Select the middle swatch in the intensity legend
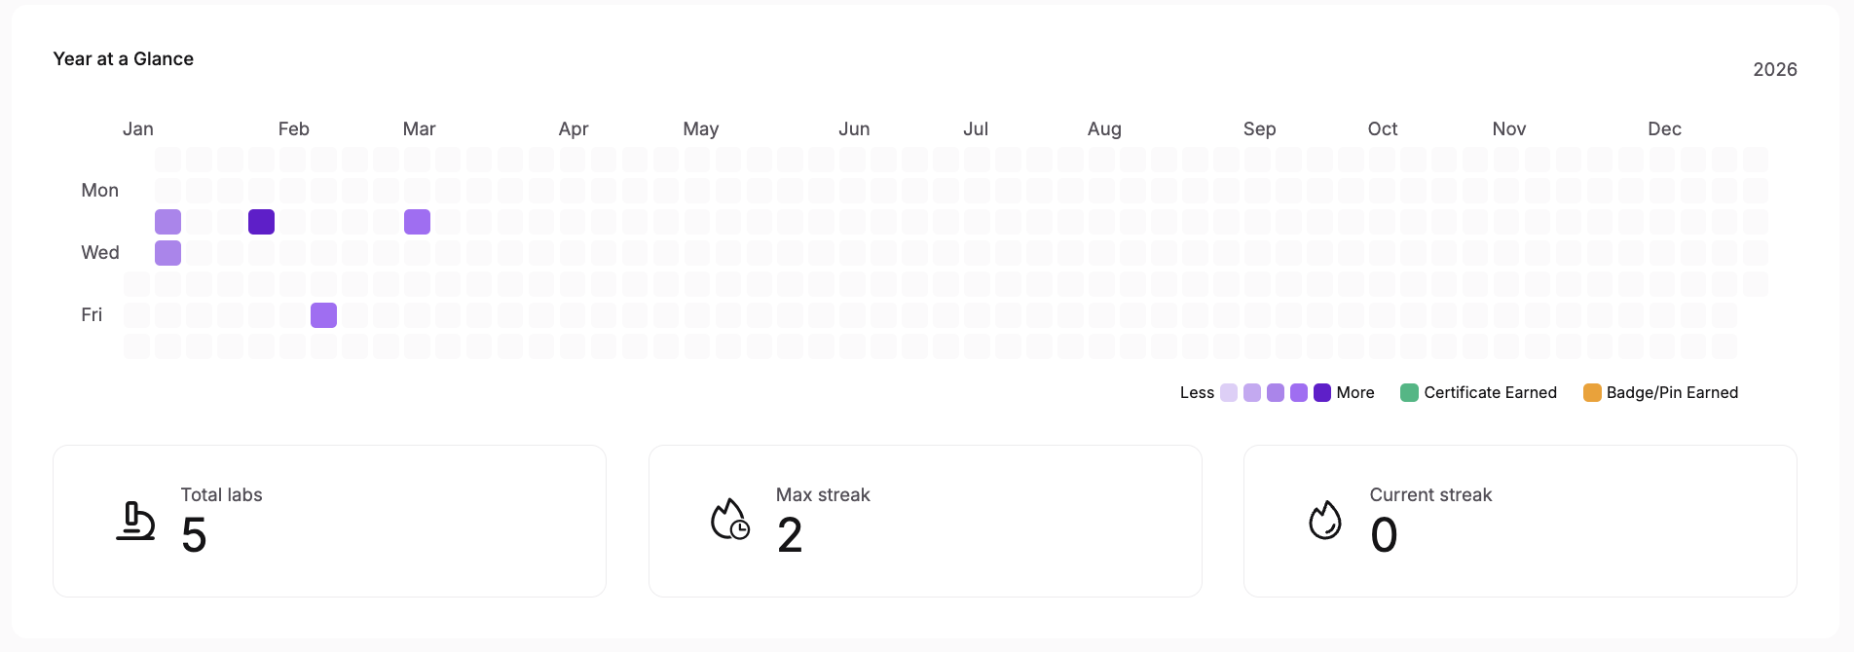The image size is (1854, 652). coord(1276,392)
